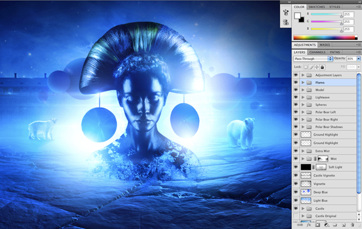Hide the Deep Blue layer
Screen dimensions: 362x229
[x=296, y=192]
